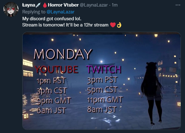Click the MONDAY heading in the image
Image resolution: width=185 pixels, height=133 pixels.
pyautogui.click(x=63, y=54)
